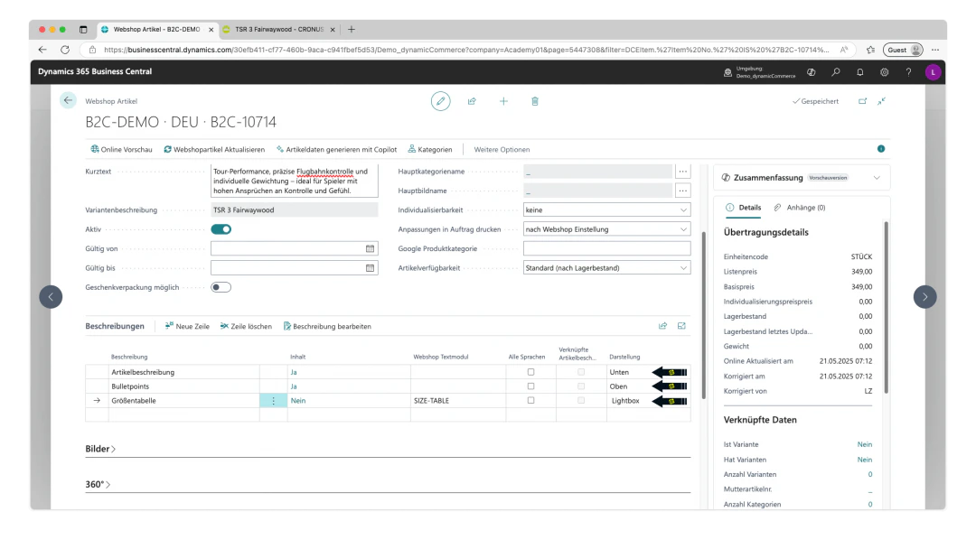The height and width of the screenshot is (549, 976).
Task: Go to next record arrow
Action: click(925, 296)
